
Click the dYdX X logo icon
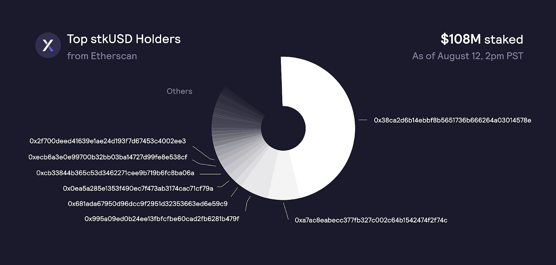click(x=48, y=45)
